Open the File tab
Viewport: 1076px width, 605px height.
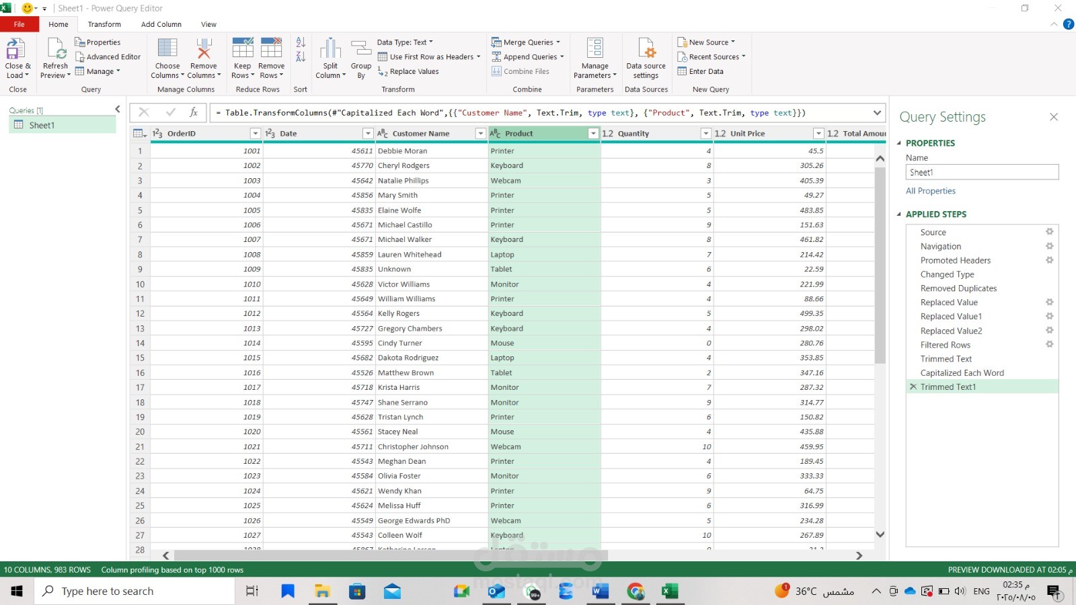19,24
